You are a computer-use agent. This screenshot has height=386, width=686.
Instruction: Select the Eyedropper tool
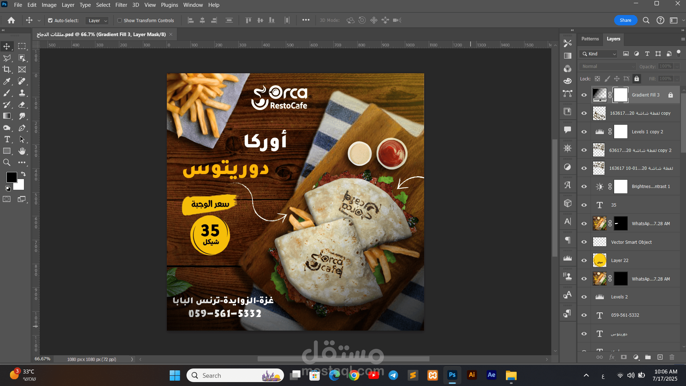coord(7,81)
